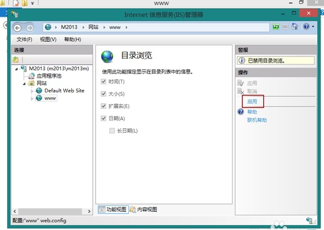The width and height of the screenshot is (324, 230).
Task: Click the IIS Manager title bar icon
Action: pos(15,15)
